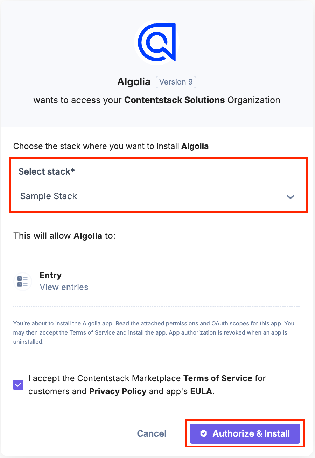Click the permissions and OAuth scopes disclaimer text

click(153, 332)
